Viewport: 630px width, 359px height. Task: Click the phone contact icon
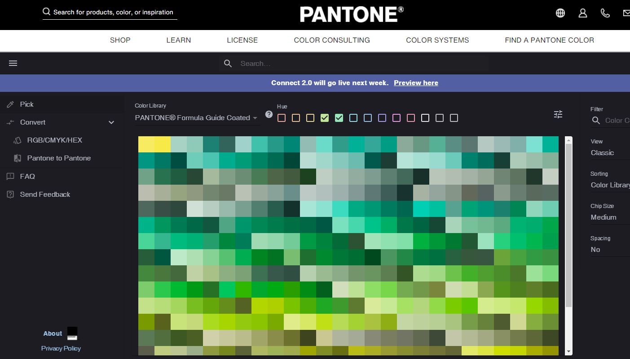(605, 13)
